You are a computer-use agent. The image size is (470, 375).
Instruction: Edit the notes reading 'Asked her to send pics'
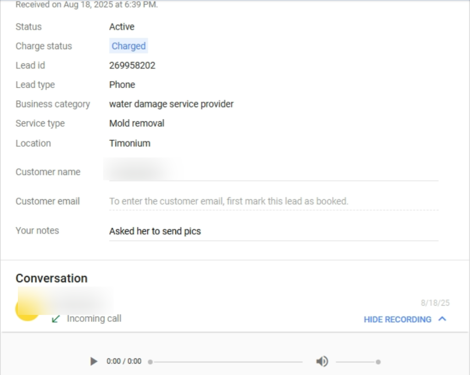click(155, 231)
